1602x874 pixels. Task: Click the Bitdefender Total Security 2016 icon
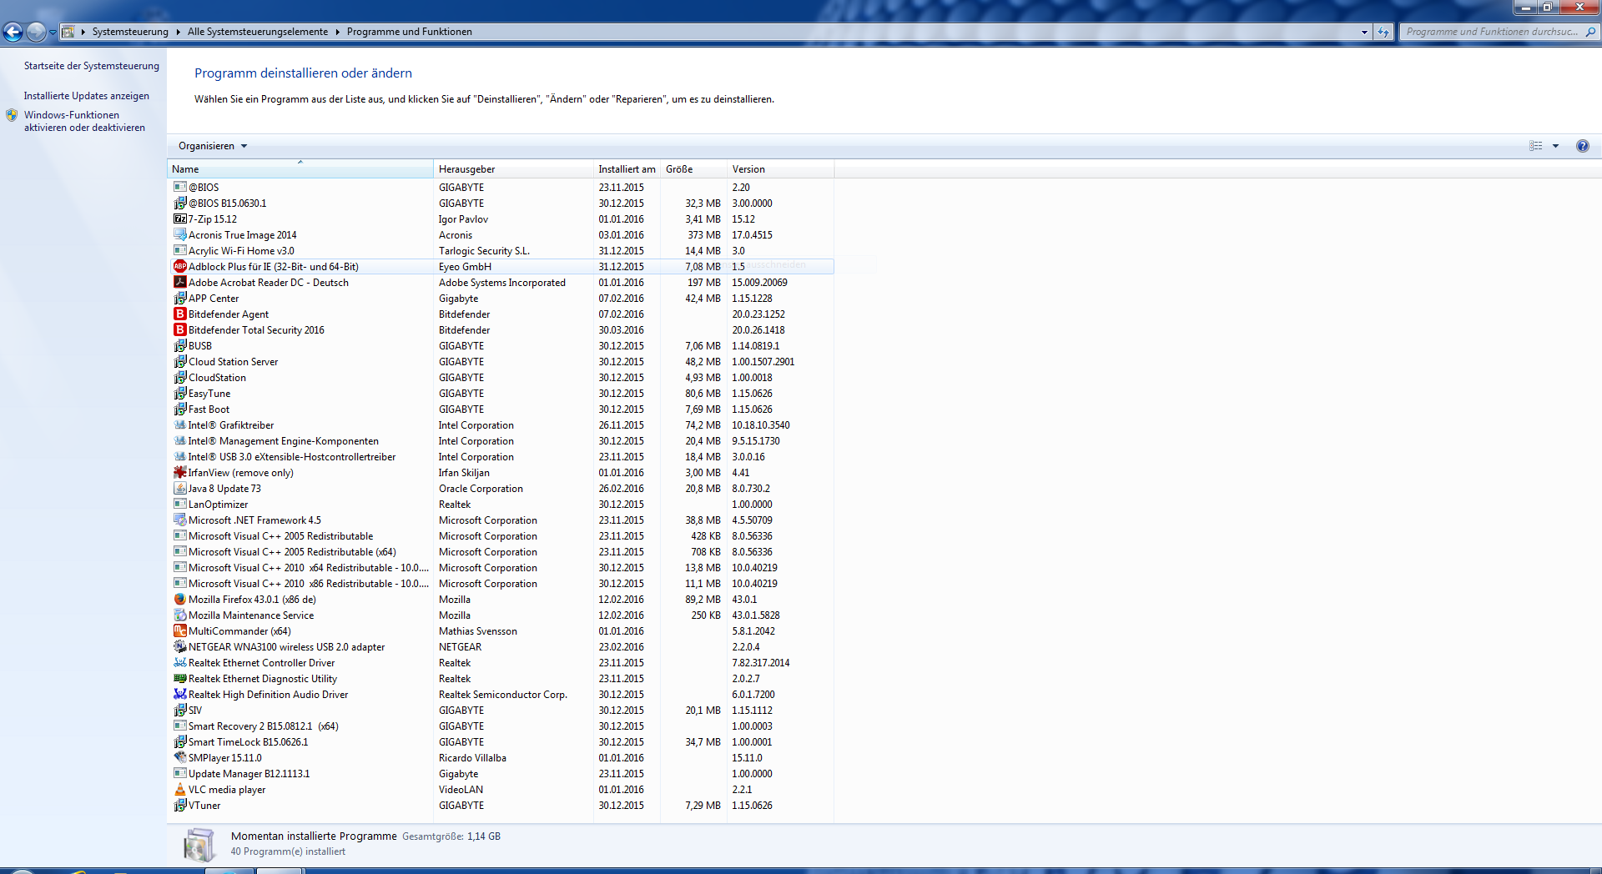[x=179, y=330]
